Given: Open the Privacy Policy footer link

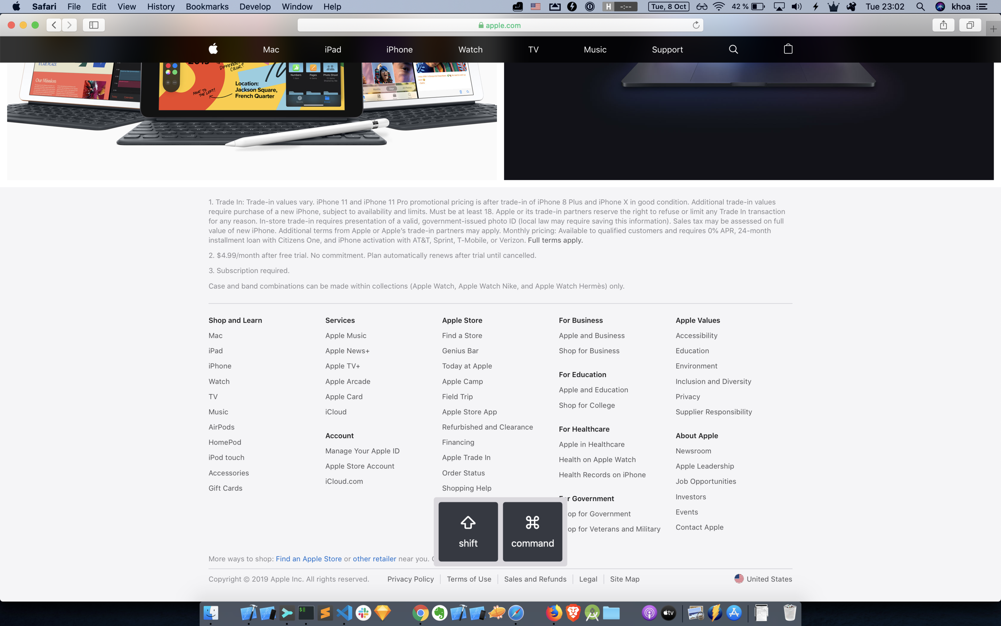Looking at the screenshot, I should (x=410, y=579).
